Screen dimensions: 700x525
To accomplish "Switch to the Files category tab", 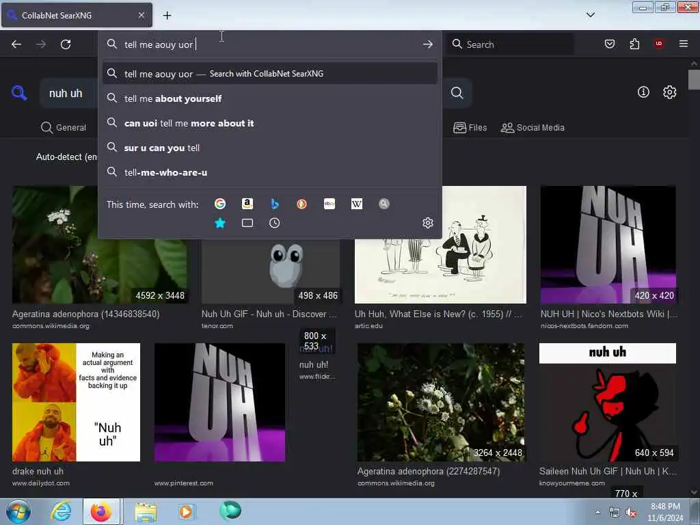I will point(470,128).
